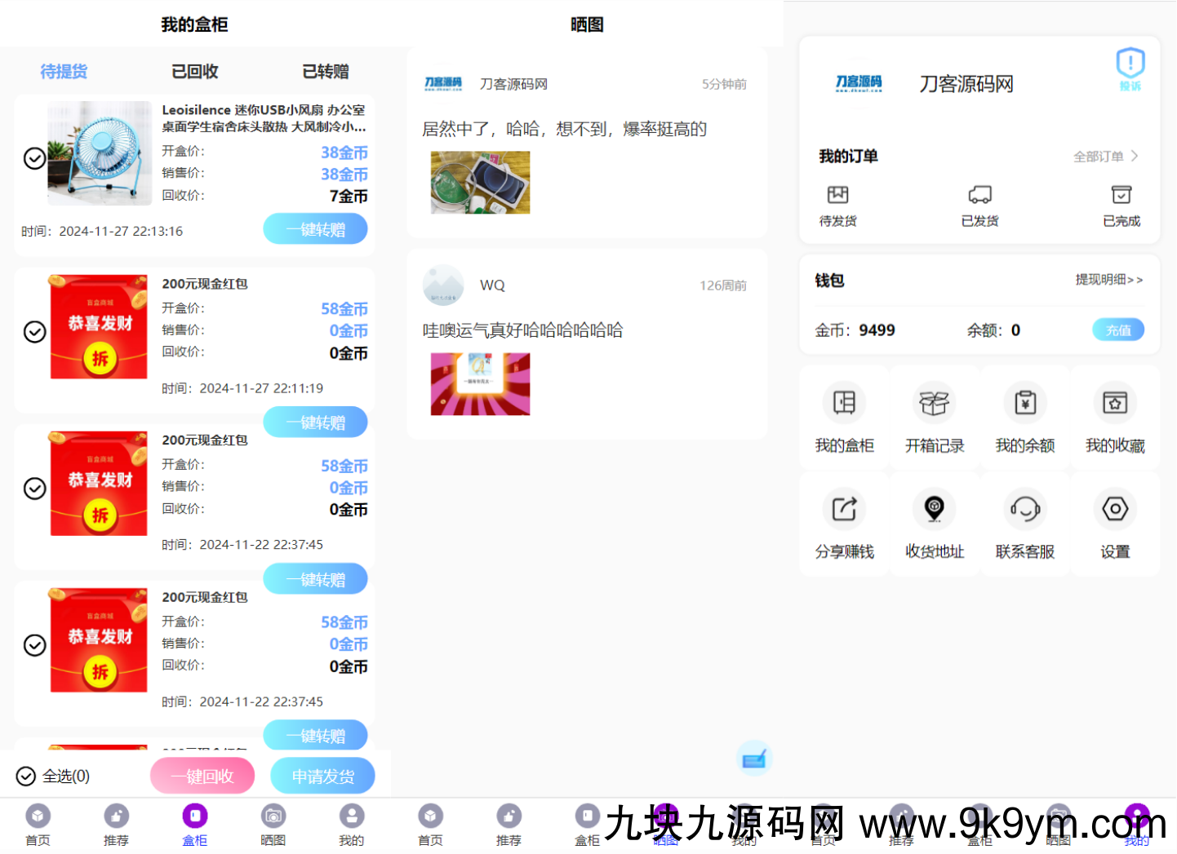Open 提现明细 withdrawal details link
The width and height of the screenshot is (1177, 854).
pos(1108,280)
